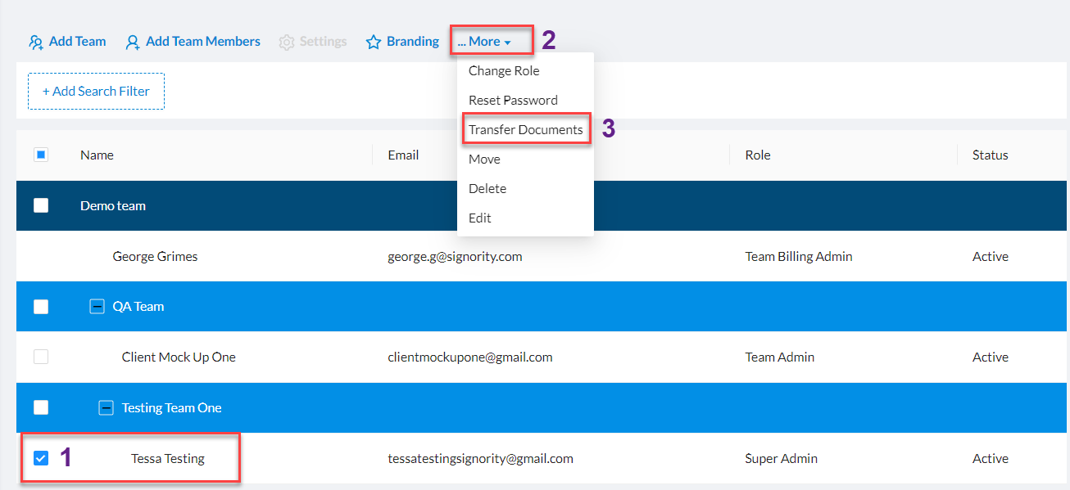Screen dimensions: 1070x490
Task: Select the checkbox icon in table header
Action: click(x=41, y=154)
